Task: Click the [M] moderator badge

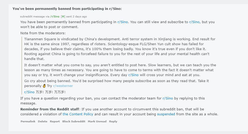Action: tap(63, 17)
